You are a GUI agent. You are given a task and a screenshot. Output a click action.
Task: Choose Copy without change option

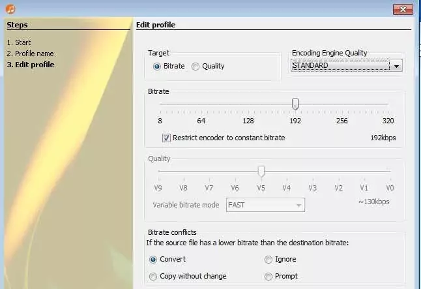pos(153,276)
